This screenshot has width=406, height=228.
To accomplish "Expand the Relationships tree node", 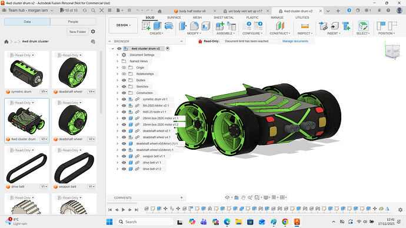I will [117, 74].
